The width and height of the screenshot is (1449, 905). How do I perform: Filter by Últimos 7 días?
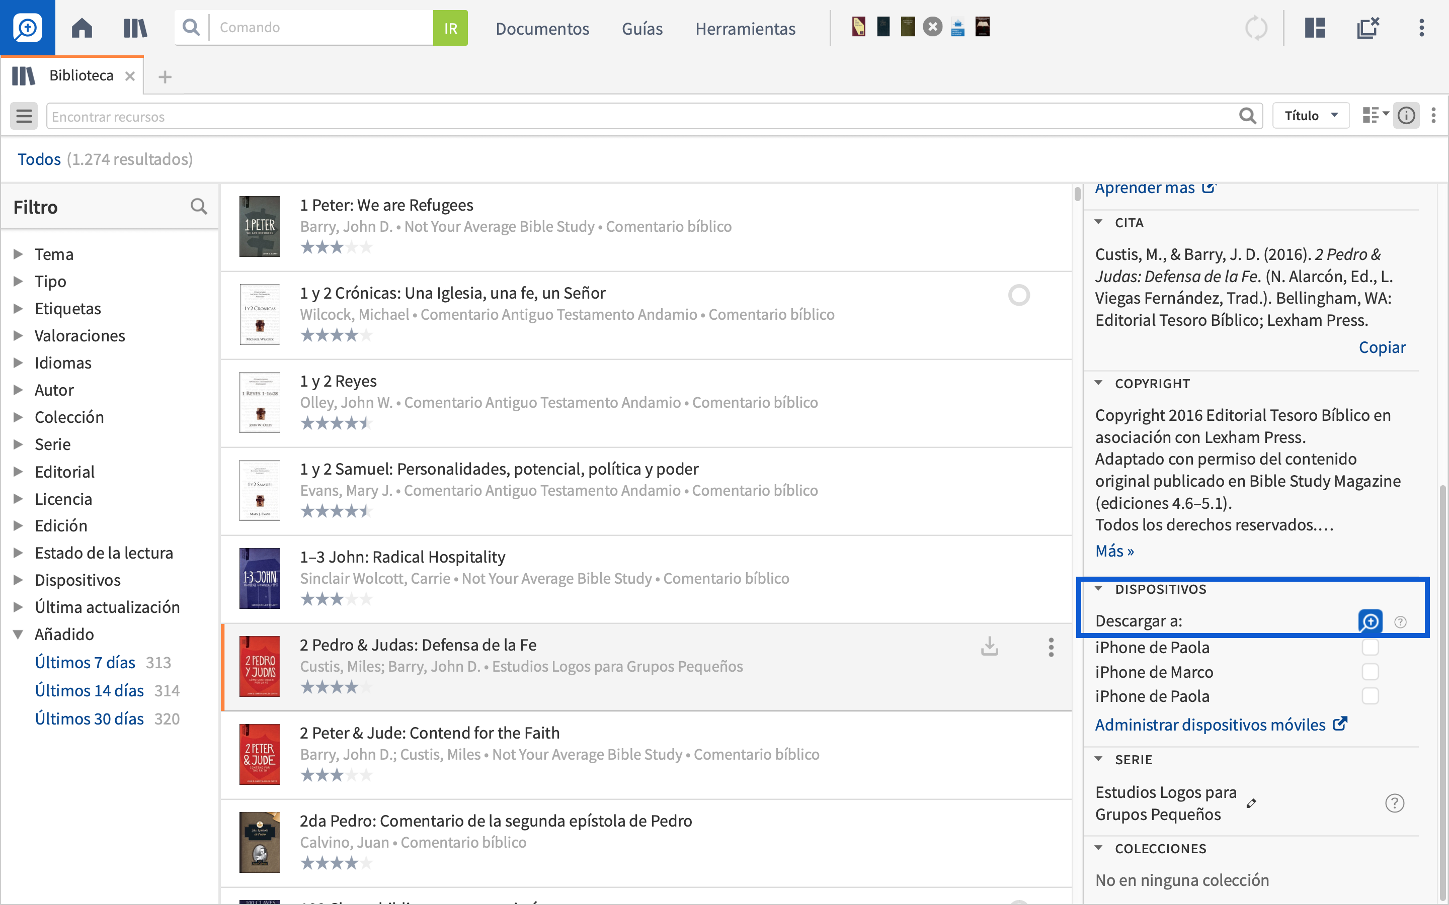[85, 662]
